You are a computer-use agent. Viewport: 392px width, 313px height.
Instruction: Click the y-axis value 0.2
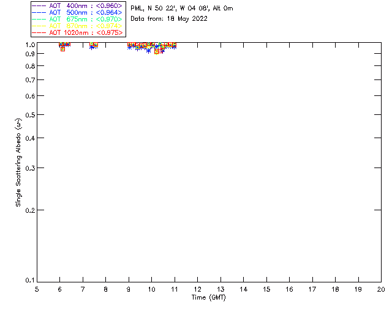pyautogui.click(x=30, y=210)
